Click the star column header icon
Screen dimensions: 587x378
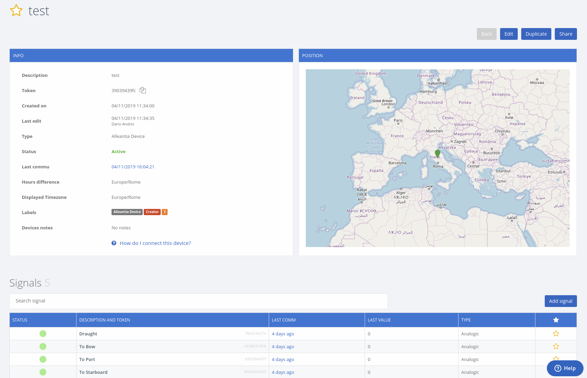[556, 320]
